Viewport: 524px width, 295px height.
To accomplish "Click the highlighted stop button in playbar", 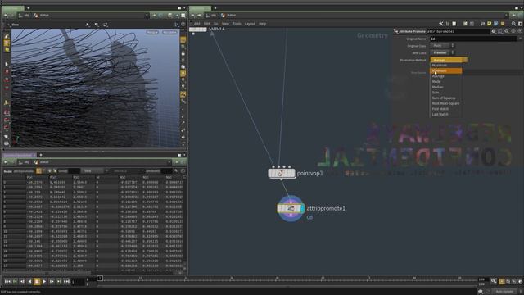I will [x=37, y=282].
